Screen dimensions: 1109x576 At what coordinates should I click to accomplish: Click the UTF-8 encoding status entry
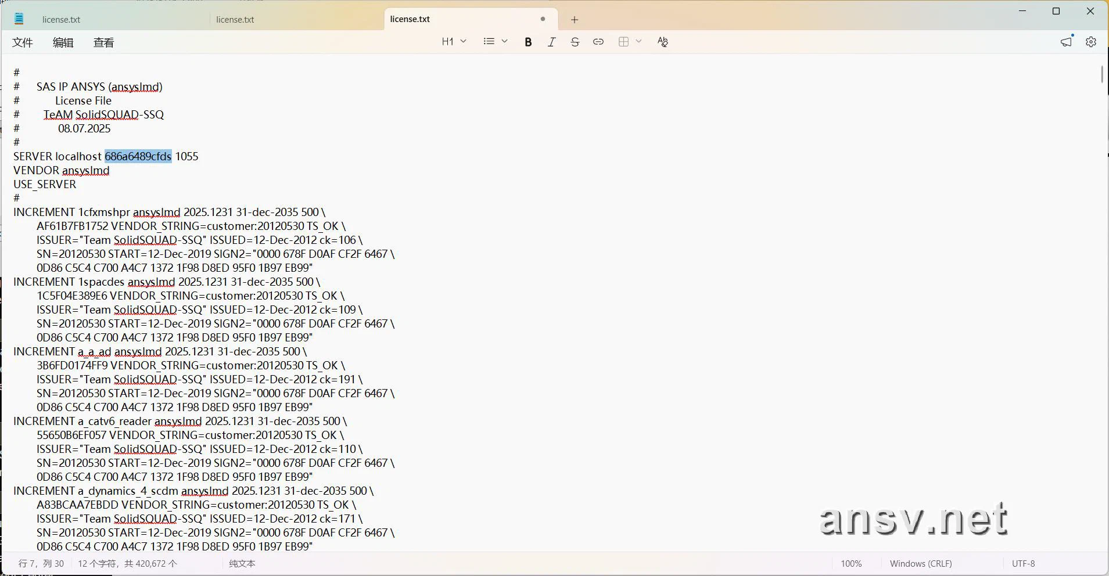coord(1023,563)
